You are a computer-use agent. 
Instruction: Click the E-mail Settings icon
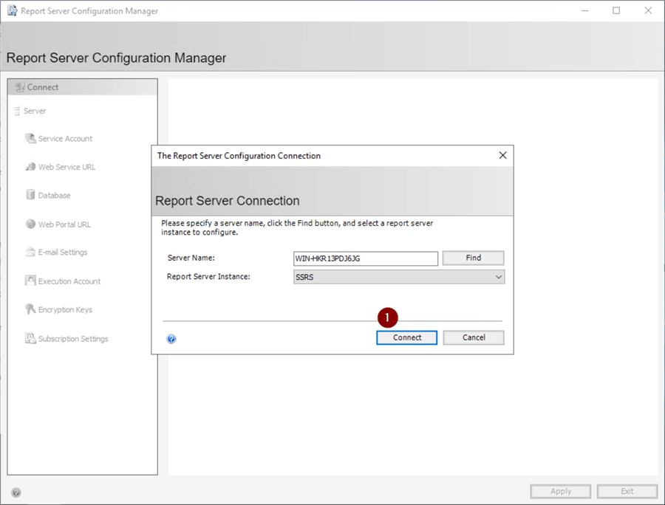pyautogui.click(x=30, y=252)
